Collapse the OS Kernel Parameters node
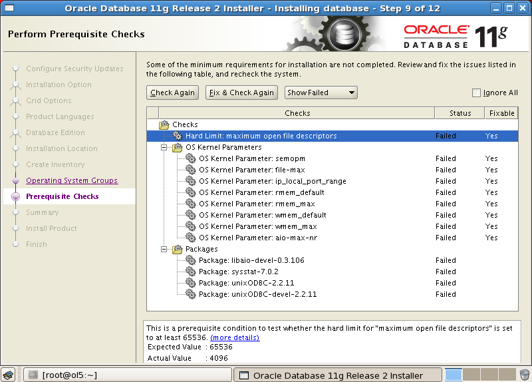532x382 pixels. (164, 147)
